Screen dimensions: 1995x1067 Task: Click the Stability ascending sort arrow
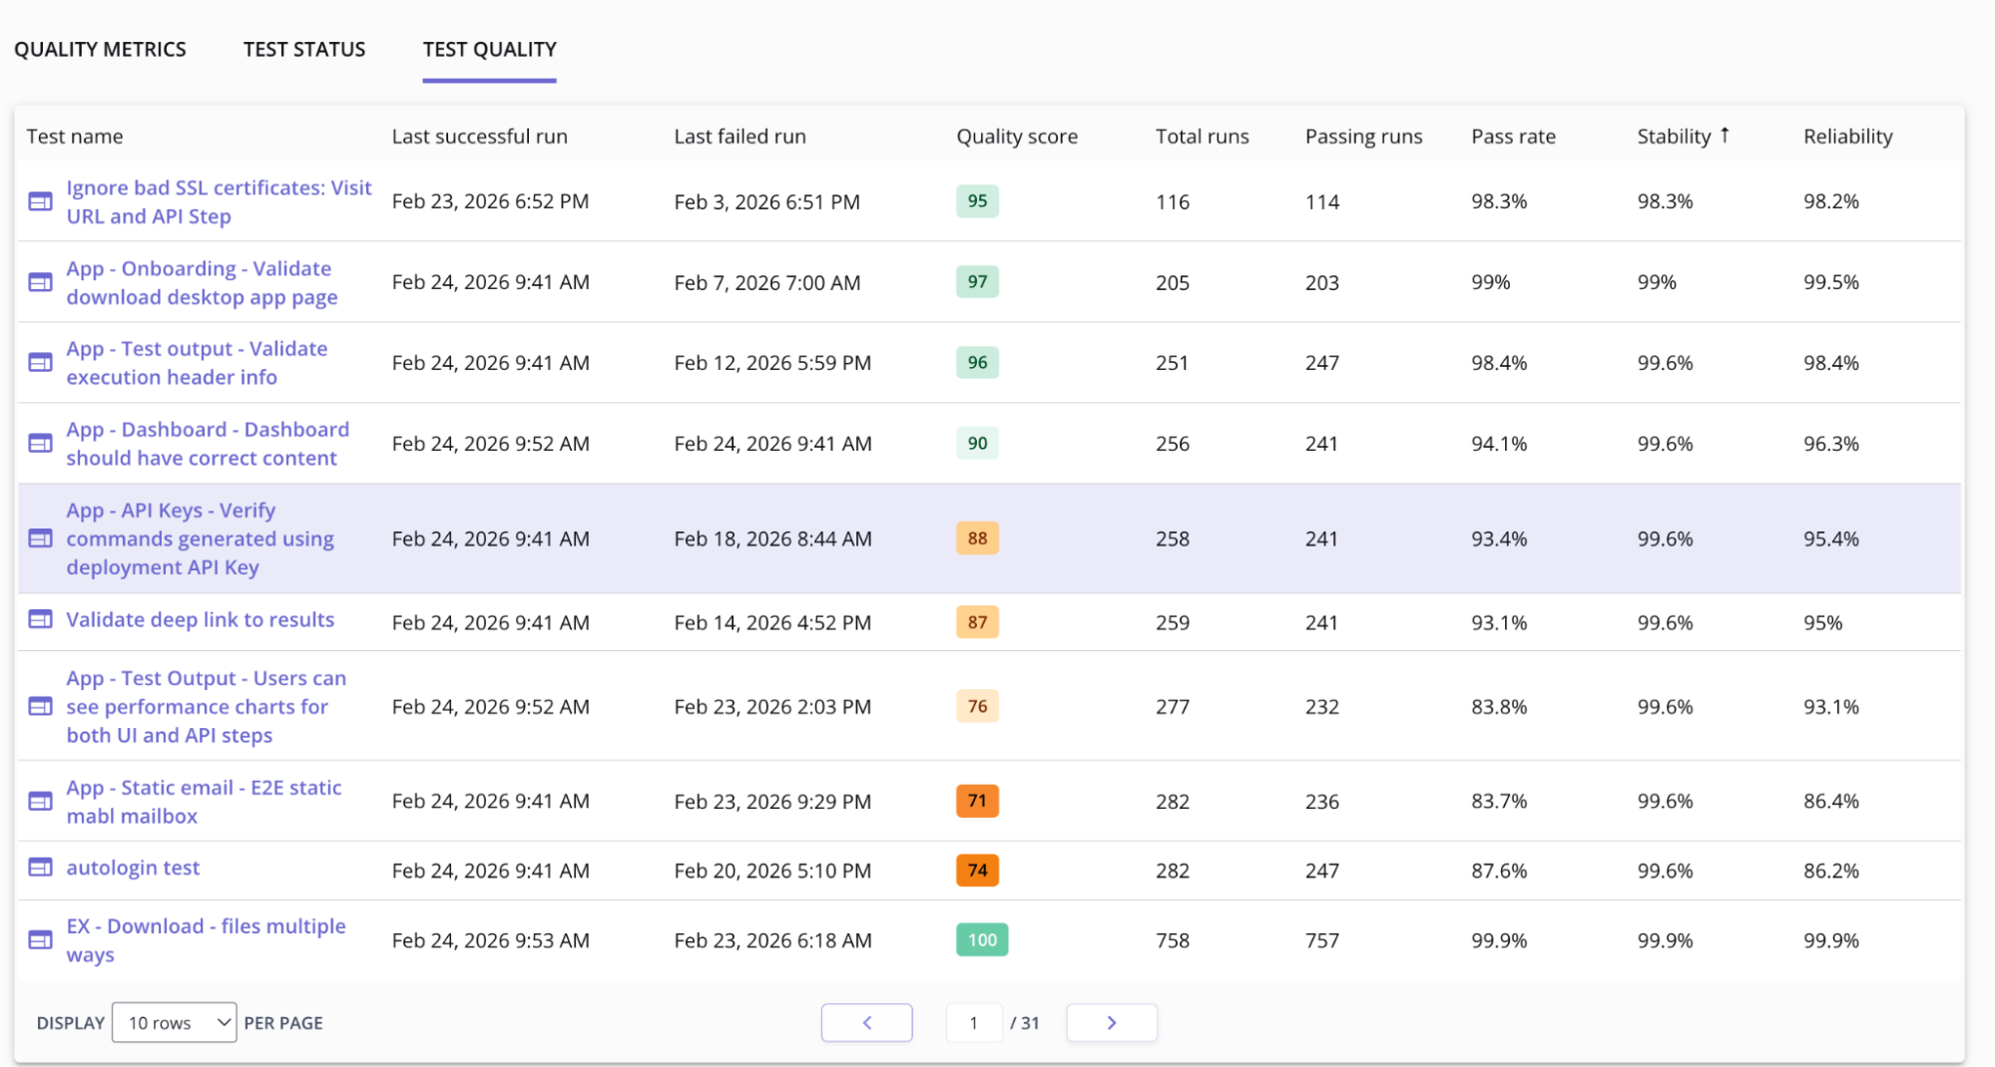tap(1725, 136)
